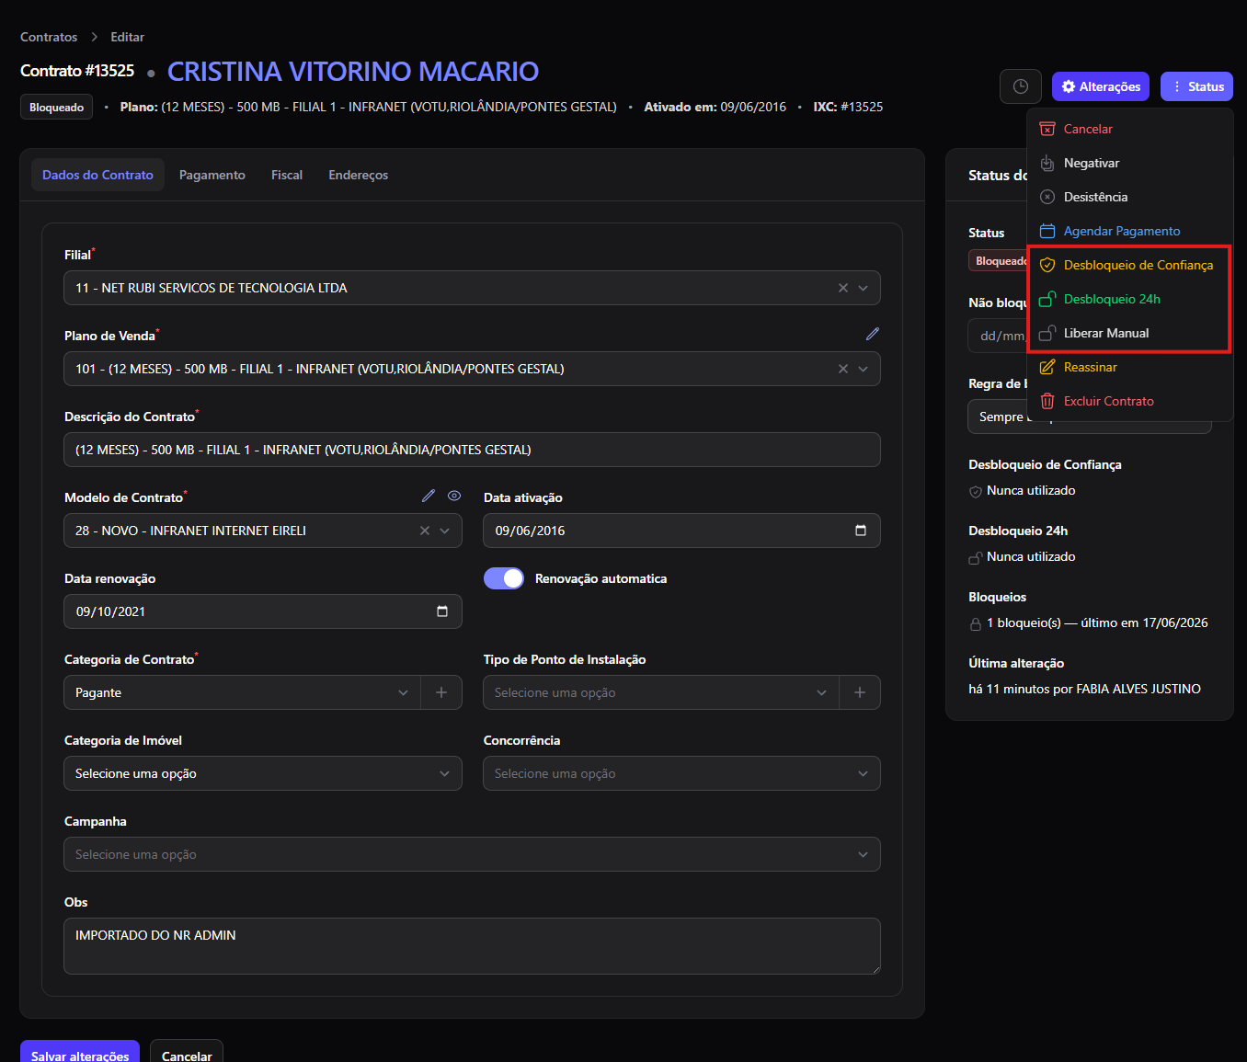
Task: Click the pencil icon beside Plano de Venda
Action: pyautogui.click(x=873, y=334)
